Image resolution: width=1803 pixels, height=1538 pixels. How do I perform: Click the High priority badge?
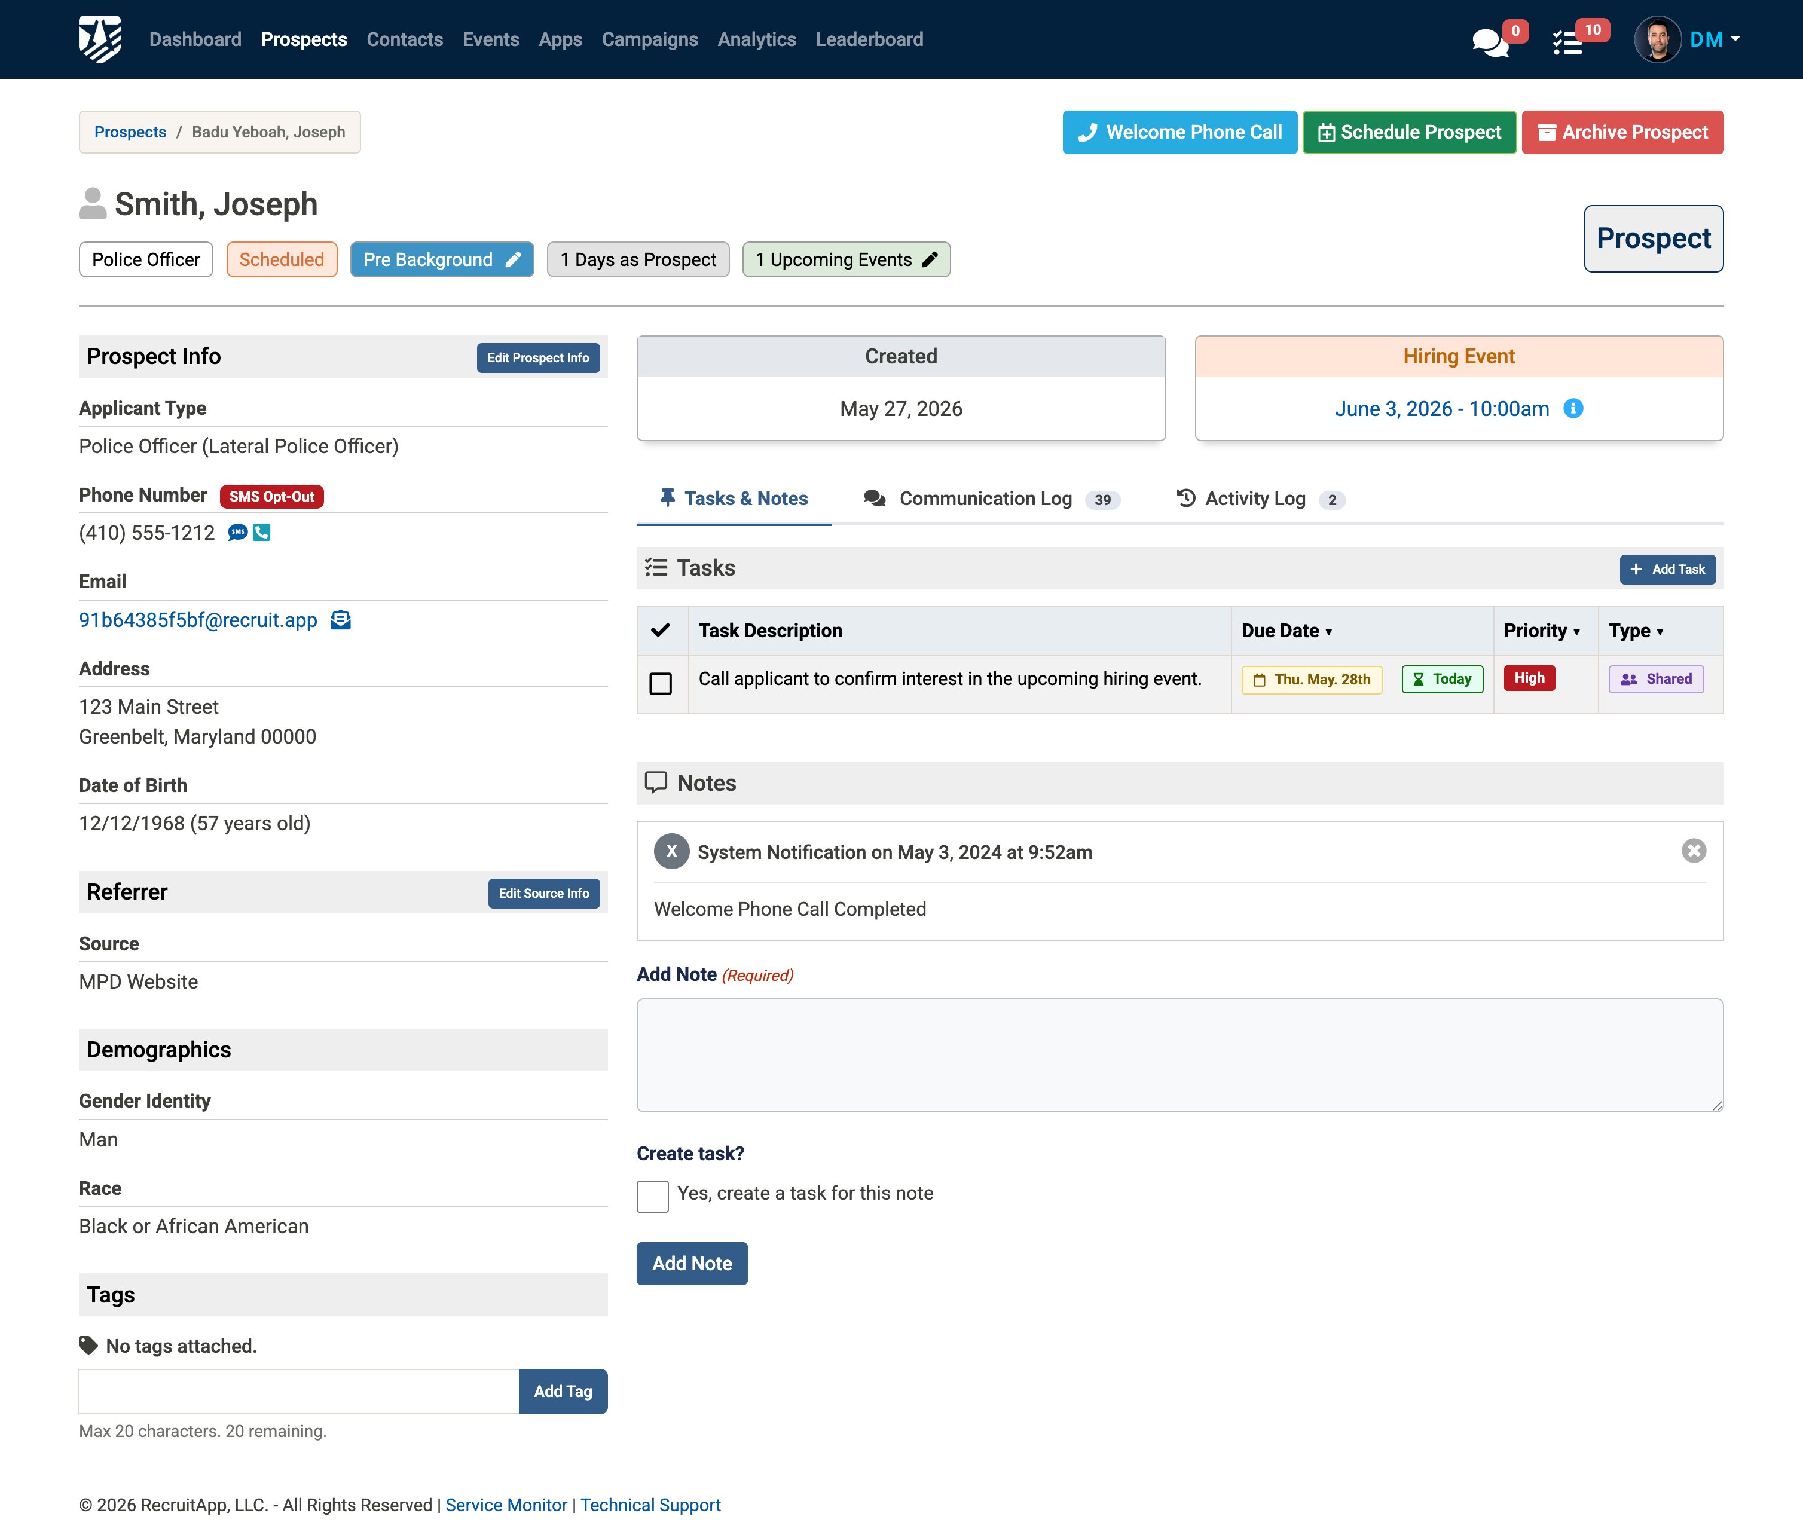pyautogui.click(x=1529, y=678)
